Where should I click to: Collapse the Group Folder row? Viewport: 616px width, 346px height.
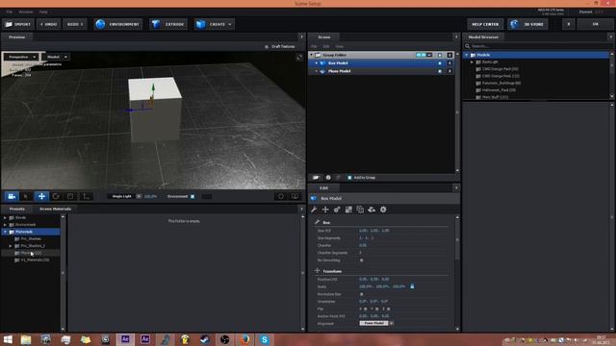click(312, 56)
